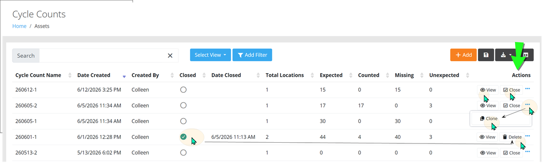Close cycle count 260612-1
The image size is (544, 164).
tap(511, 90)
